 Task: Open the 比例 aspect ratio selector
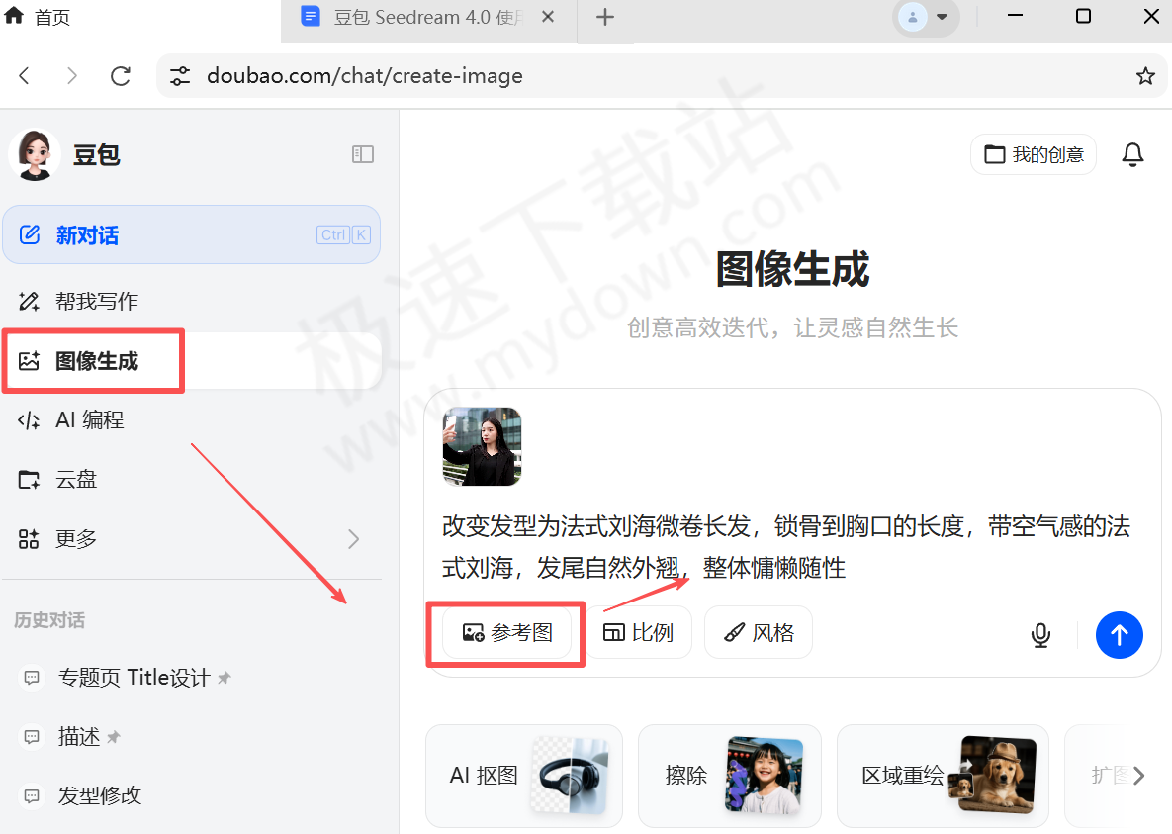coord(639,632)
